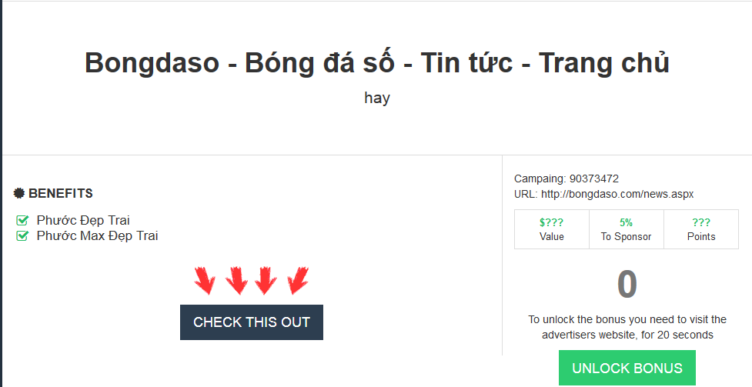Click the second red down arrow
Image resolution: width=752 pixels, height=387 pixels.
236,281
